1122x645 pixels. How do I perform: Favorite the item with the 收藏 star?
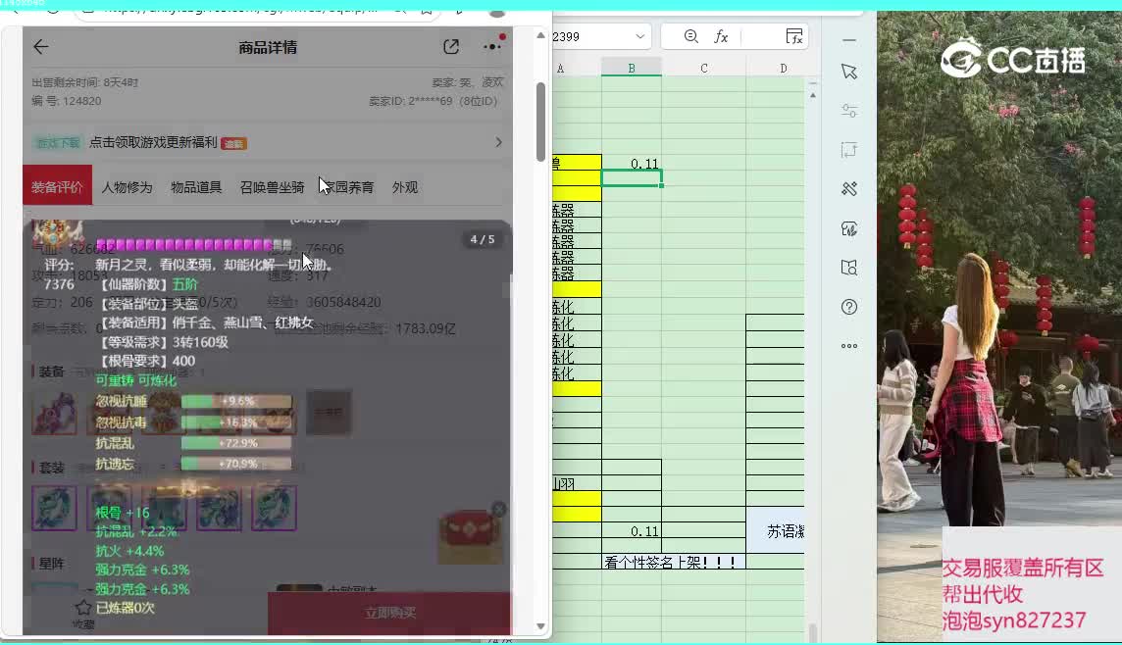(83, 608)
